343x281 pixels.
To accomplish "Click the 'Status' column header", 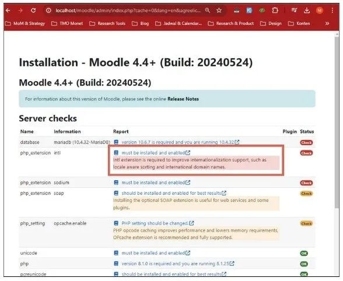I will pyautogui.click(x=307, y=131).
